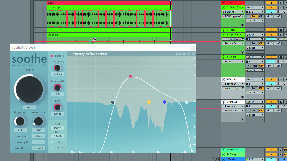Select soothe preset slot a

tap(177, 54)
